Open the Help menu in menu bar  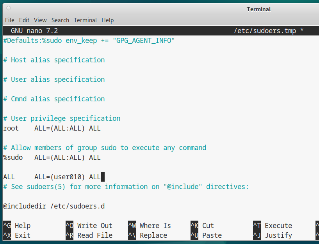tap(108, 20)
